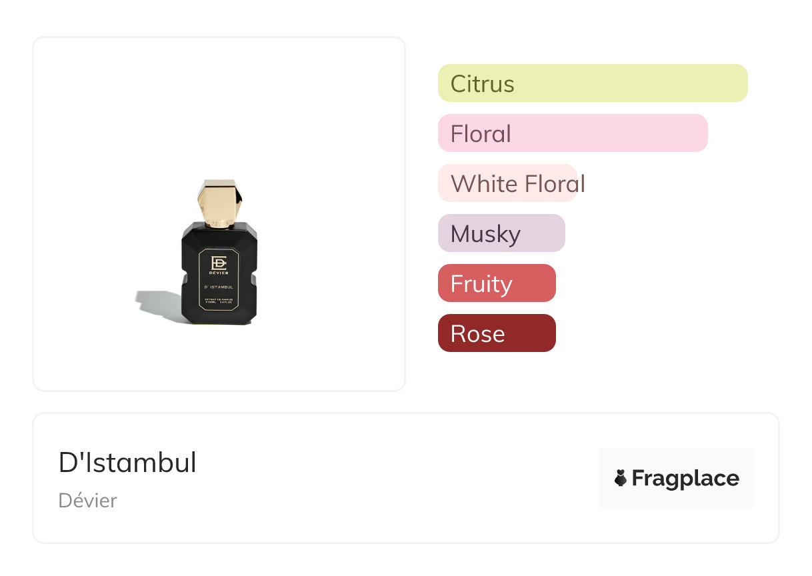Screen dimensions: 812x576
Task: Click the D' ISTAMBUL text on the bottle label
Action: (x=219, y=287)
